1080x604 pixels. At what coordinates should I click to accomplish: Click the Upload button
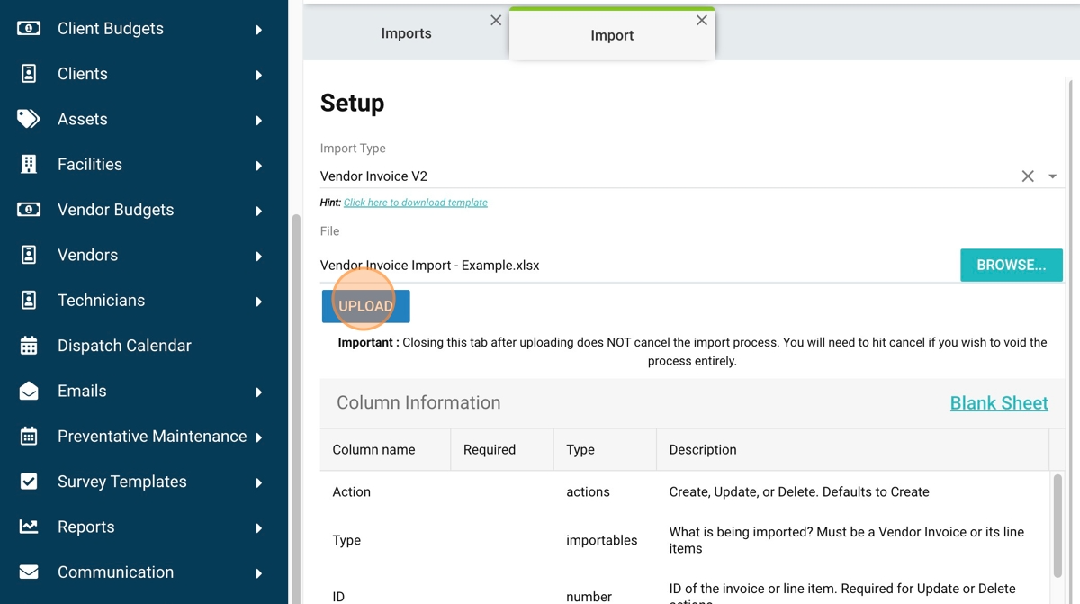pyautogui.click(x=365, y=306)
